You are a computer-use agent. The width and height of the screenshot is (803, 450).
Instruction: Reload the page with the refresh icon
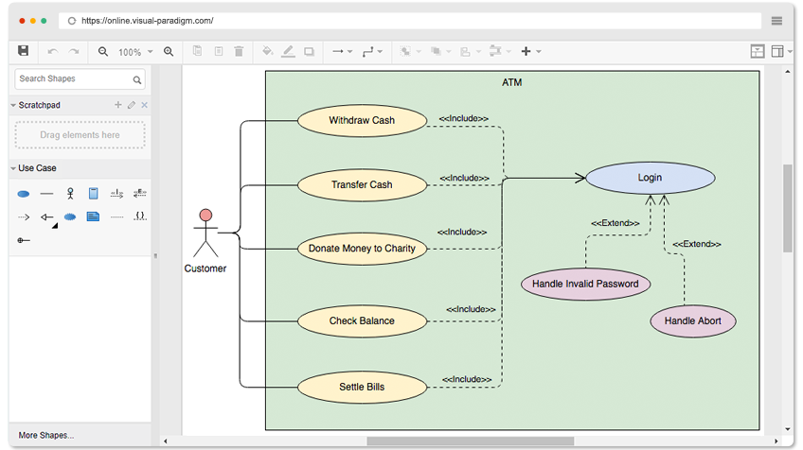pos(72,21)
